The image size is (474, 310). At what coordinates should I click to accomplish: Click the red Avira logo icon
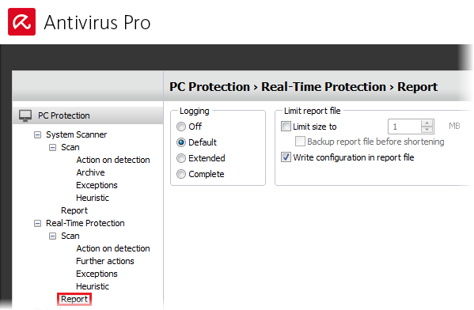coord(22,22)
